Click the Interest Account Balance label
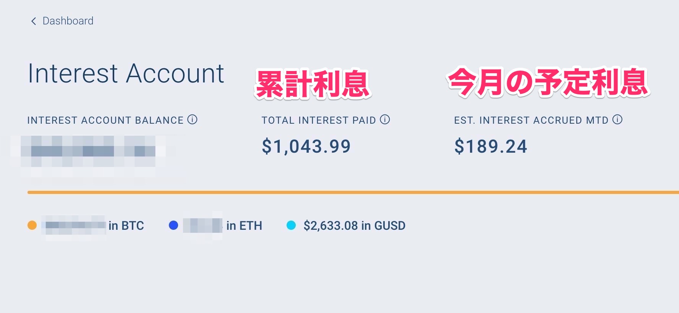This screenshot has height=313, width=679. pyautogui.click(x=105, y=120)
